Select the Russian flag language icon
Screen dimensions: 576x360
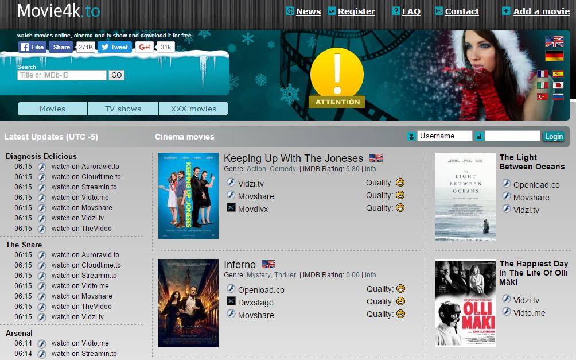coord(558,96)
